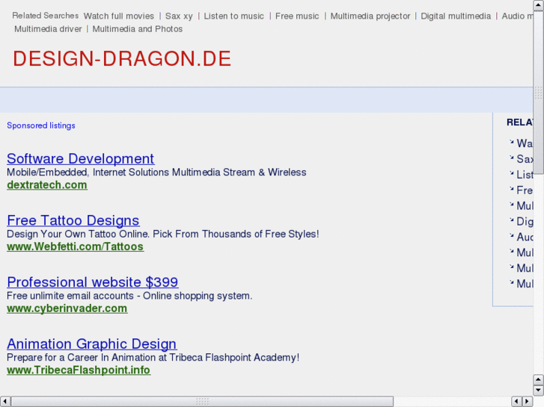Click the horizontal scrollbar thumb
Viewport: 544px width, 407px height.
tap(202, 402)
